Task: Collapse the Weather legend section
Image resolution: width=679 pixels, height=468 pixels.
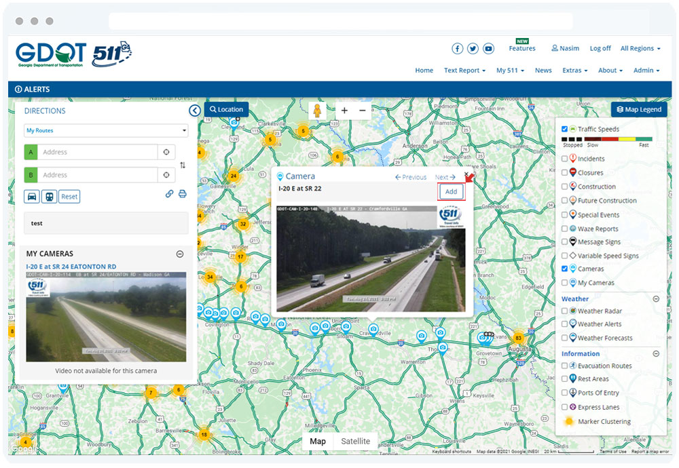Action: pos(656,299)
